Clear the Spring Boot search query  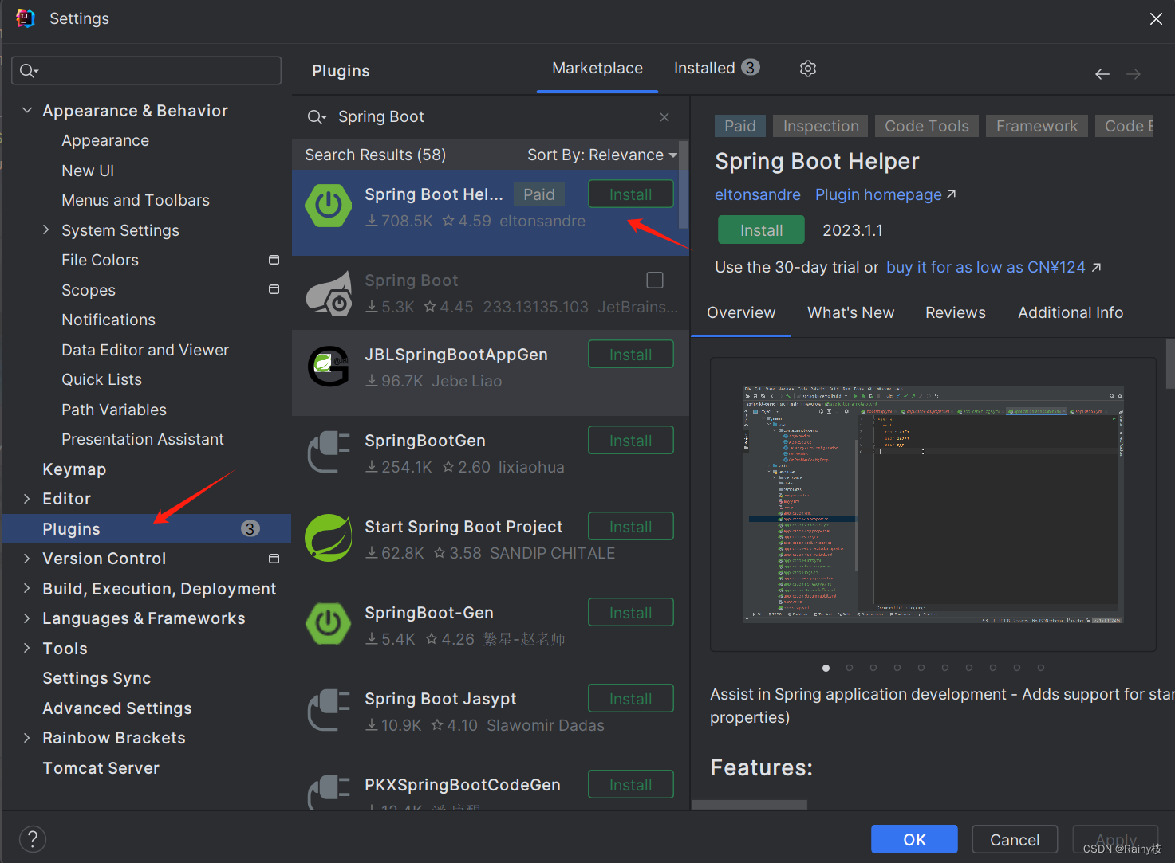click(664, 116)
